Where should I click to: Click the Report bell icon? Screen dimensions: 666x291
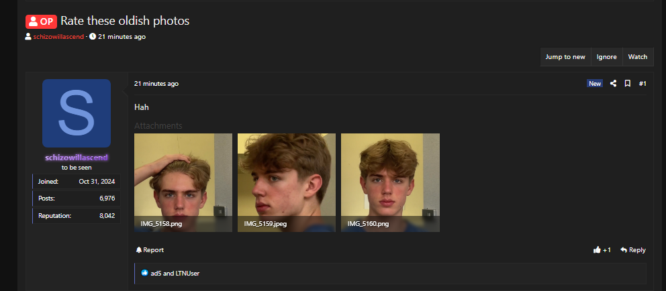(x=138, y=250)
